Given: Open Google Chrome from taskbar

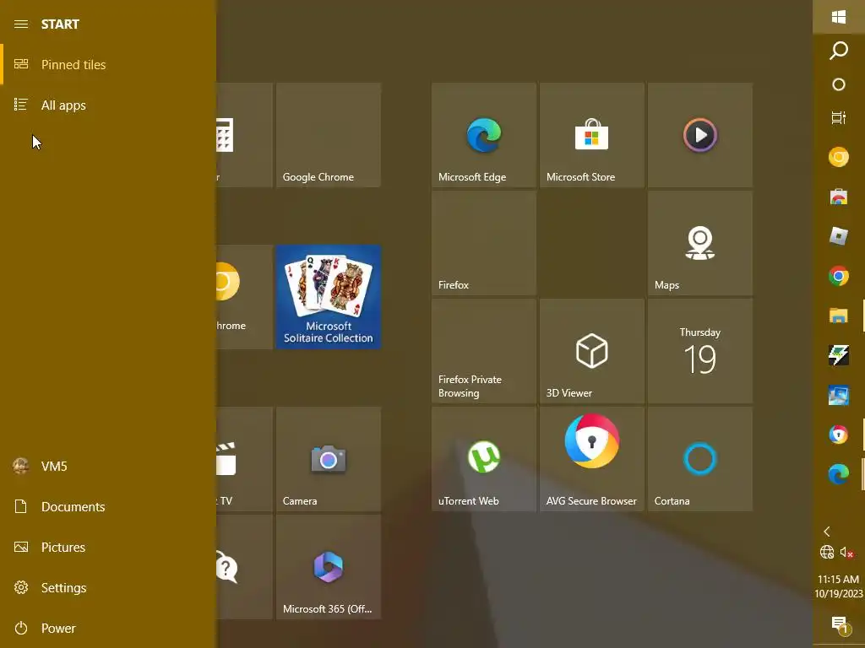Looking at the screenshot, I should point(839,276).
